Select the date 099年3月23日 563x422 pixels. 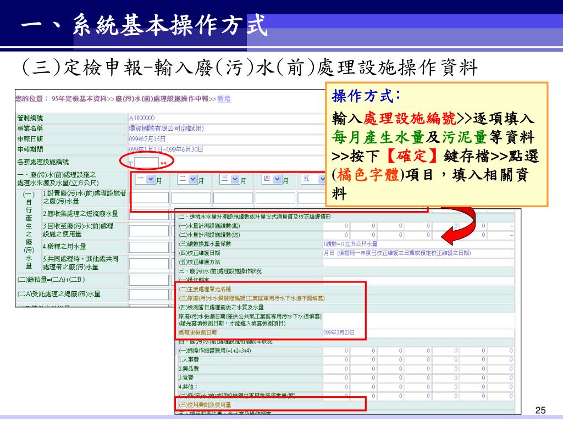pyautogui.click(x=339, y=332)
